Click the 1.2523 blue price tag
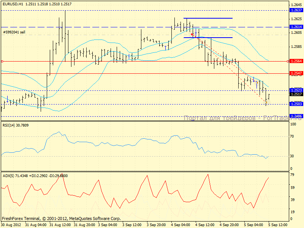 point(296,90)
